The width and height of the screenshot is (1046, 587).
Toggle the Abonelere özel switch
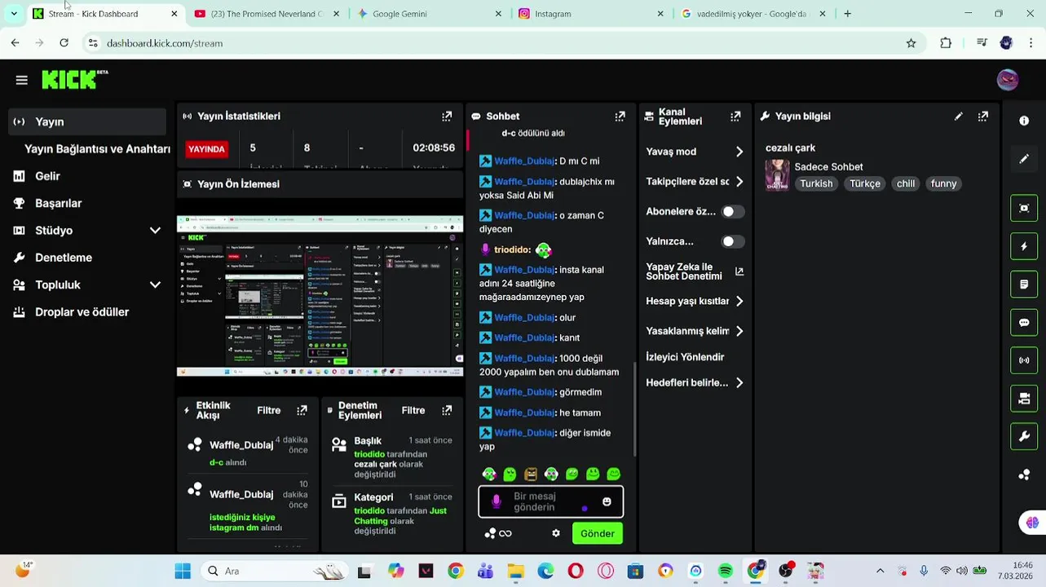(732, 211)
